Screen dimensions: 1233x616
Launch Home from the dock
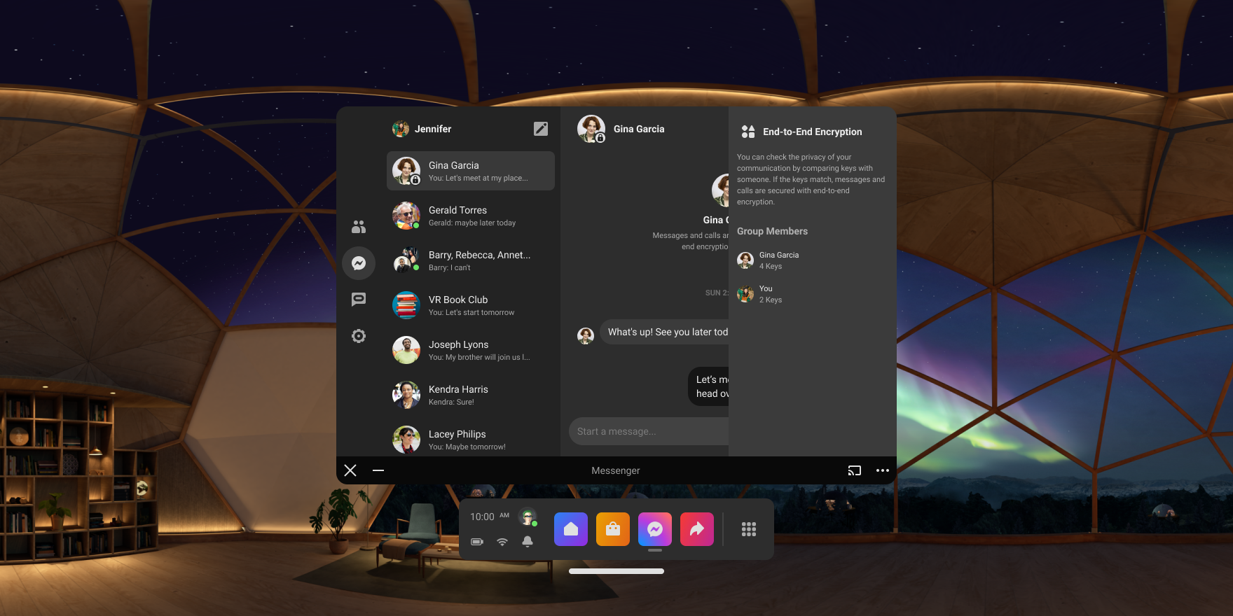(571, 529)
